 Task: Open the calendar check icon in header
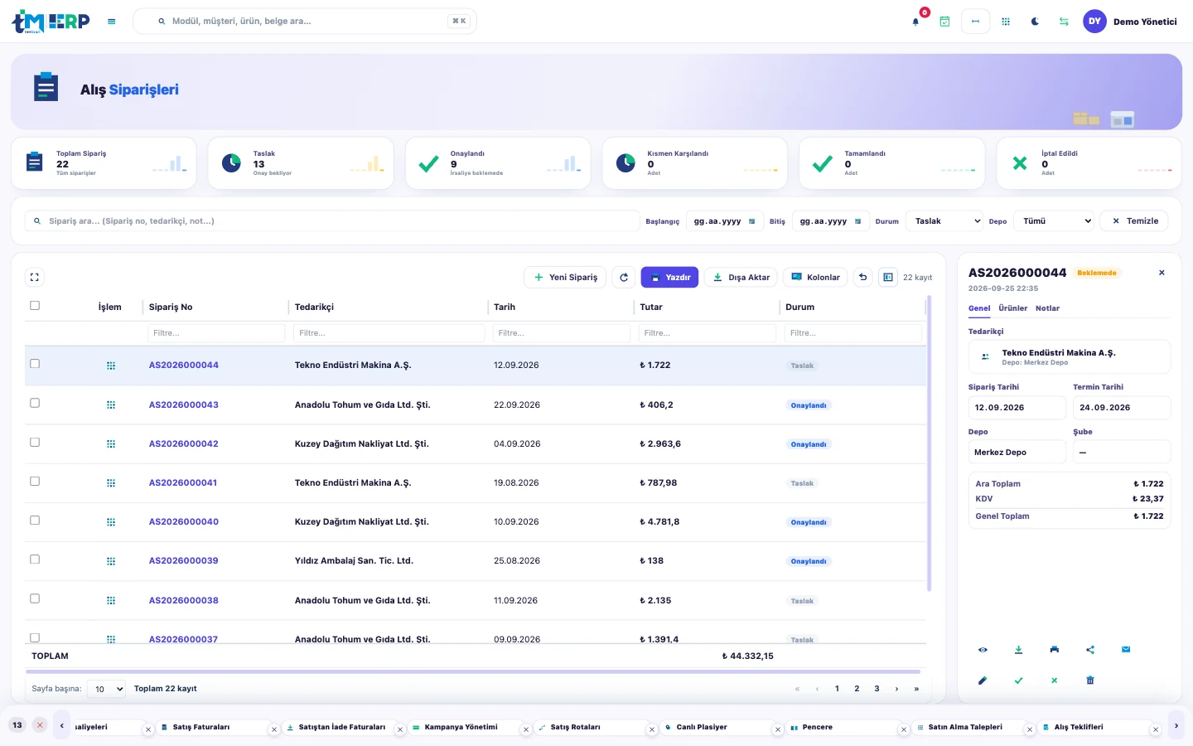(x=944, y=22)
